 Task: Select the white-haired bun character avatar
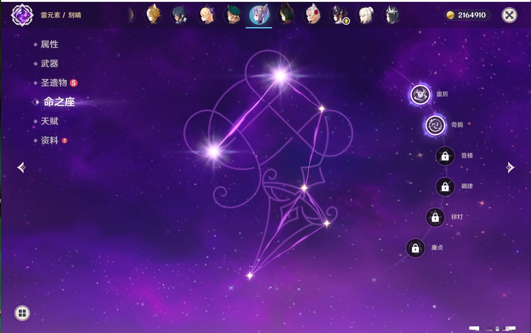tap(366, 15)
